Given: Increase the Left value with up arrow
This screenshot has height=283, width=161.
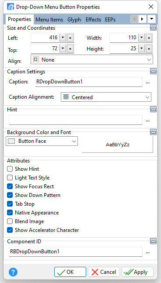Looking at the screenshot, I should coord(70,38).
